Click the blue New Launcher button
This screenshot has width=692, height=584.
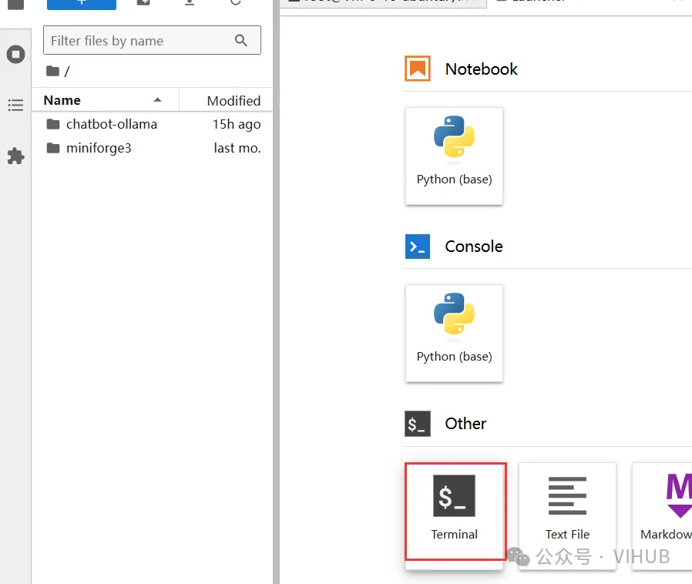coord(82,3)
